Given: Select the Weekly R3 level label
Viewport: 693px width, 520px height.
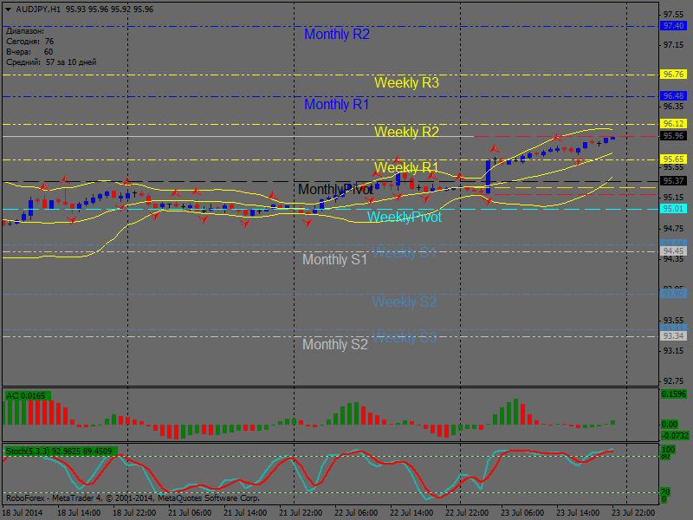Looking at the screenshot, I should click(x=406, y=83).
